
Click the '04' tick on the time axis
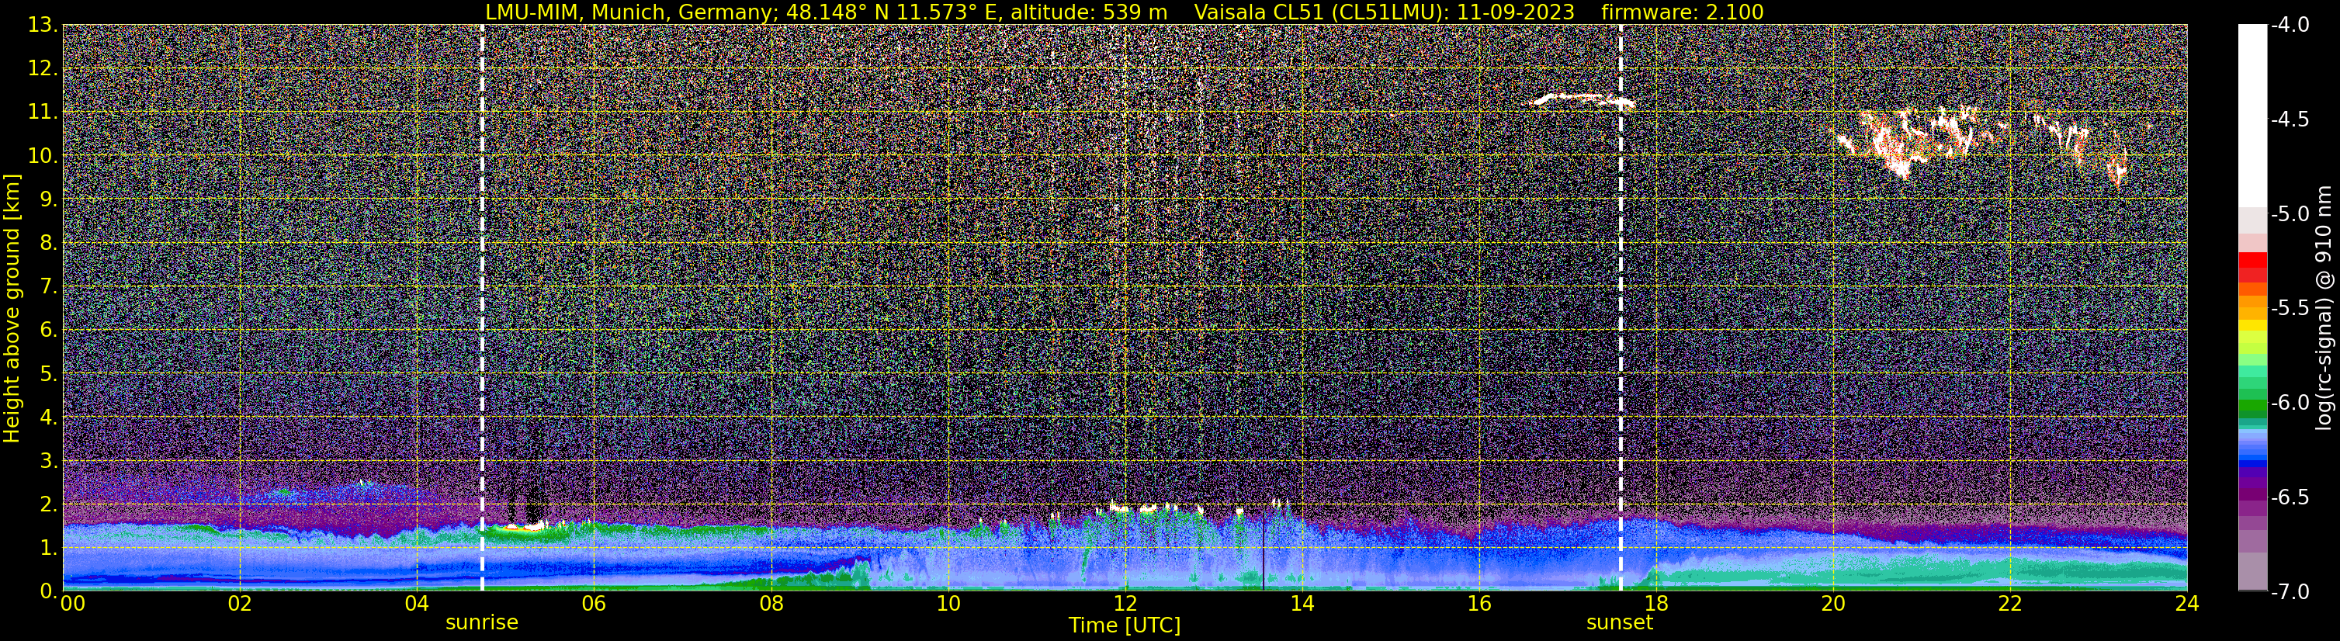[x=416, y=604]
